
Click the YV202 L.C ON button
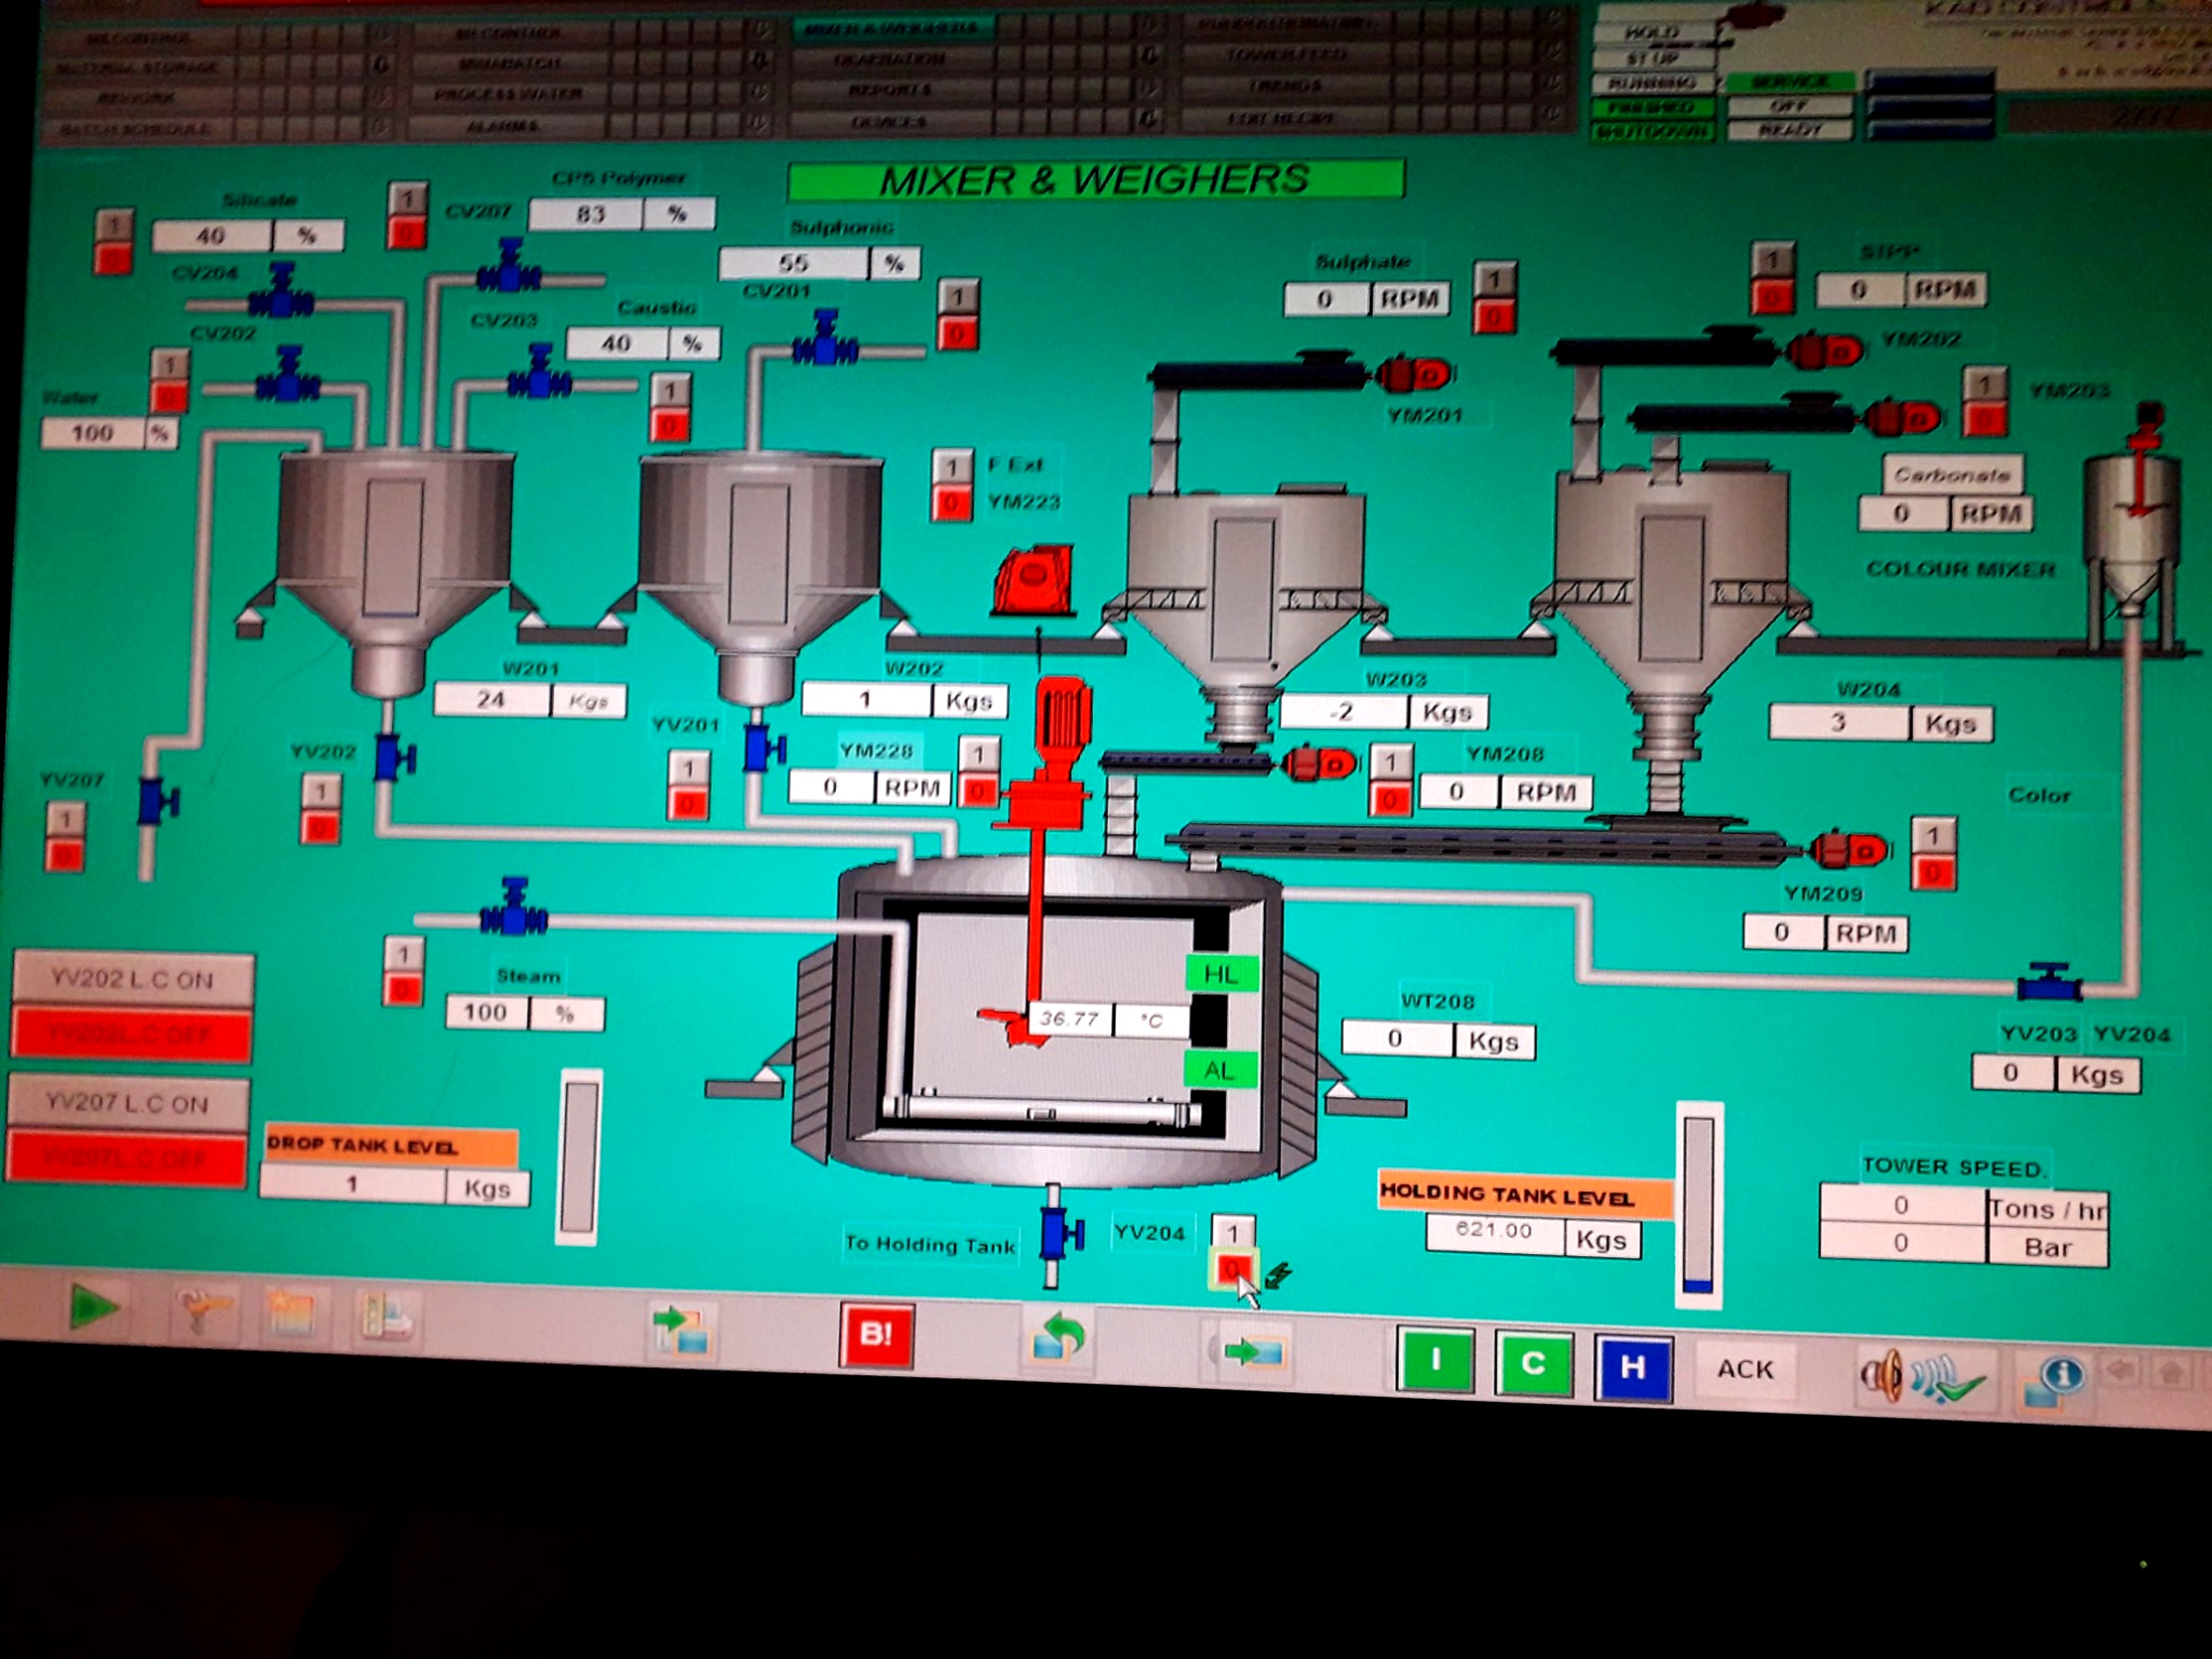point(132,980)
